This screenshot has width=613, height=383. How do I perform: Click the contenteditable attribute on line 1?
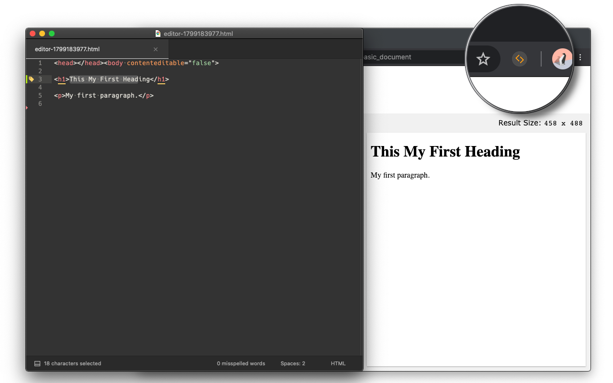(156, 63)
